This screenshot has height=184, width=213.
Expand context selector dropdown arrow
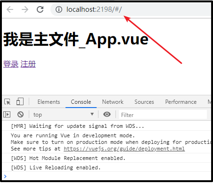pos(92,114)
